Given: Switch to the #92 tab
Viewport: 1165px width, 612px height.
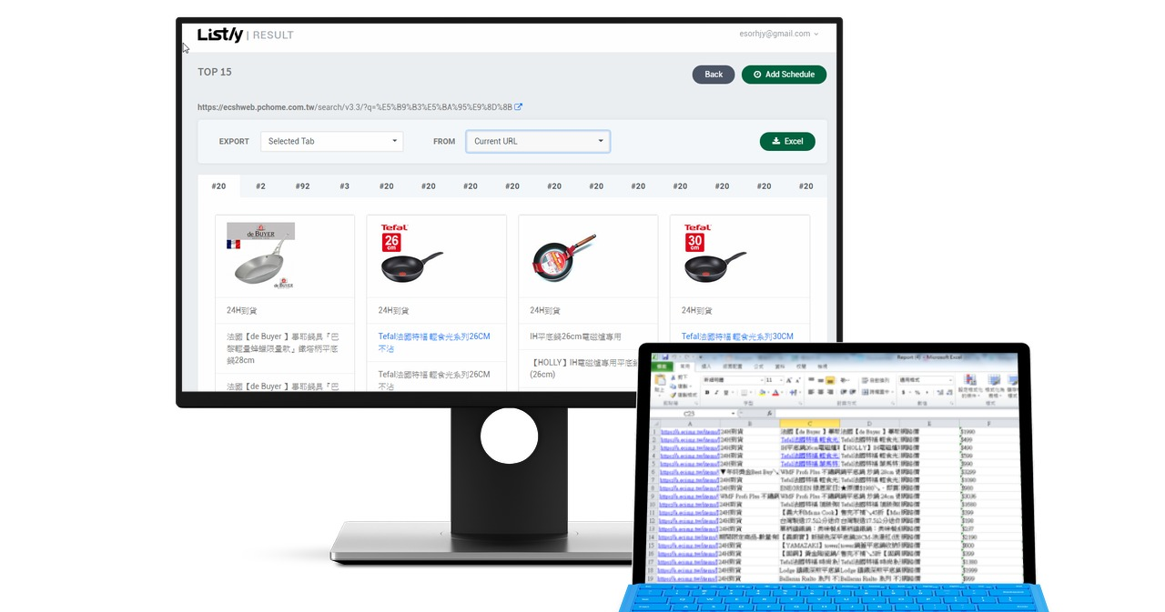Looking at the screenshot, I should [302, 186].
